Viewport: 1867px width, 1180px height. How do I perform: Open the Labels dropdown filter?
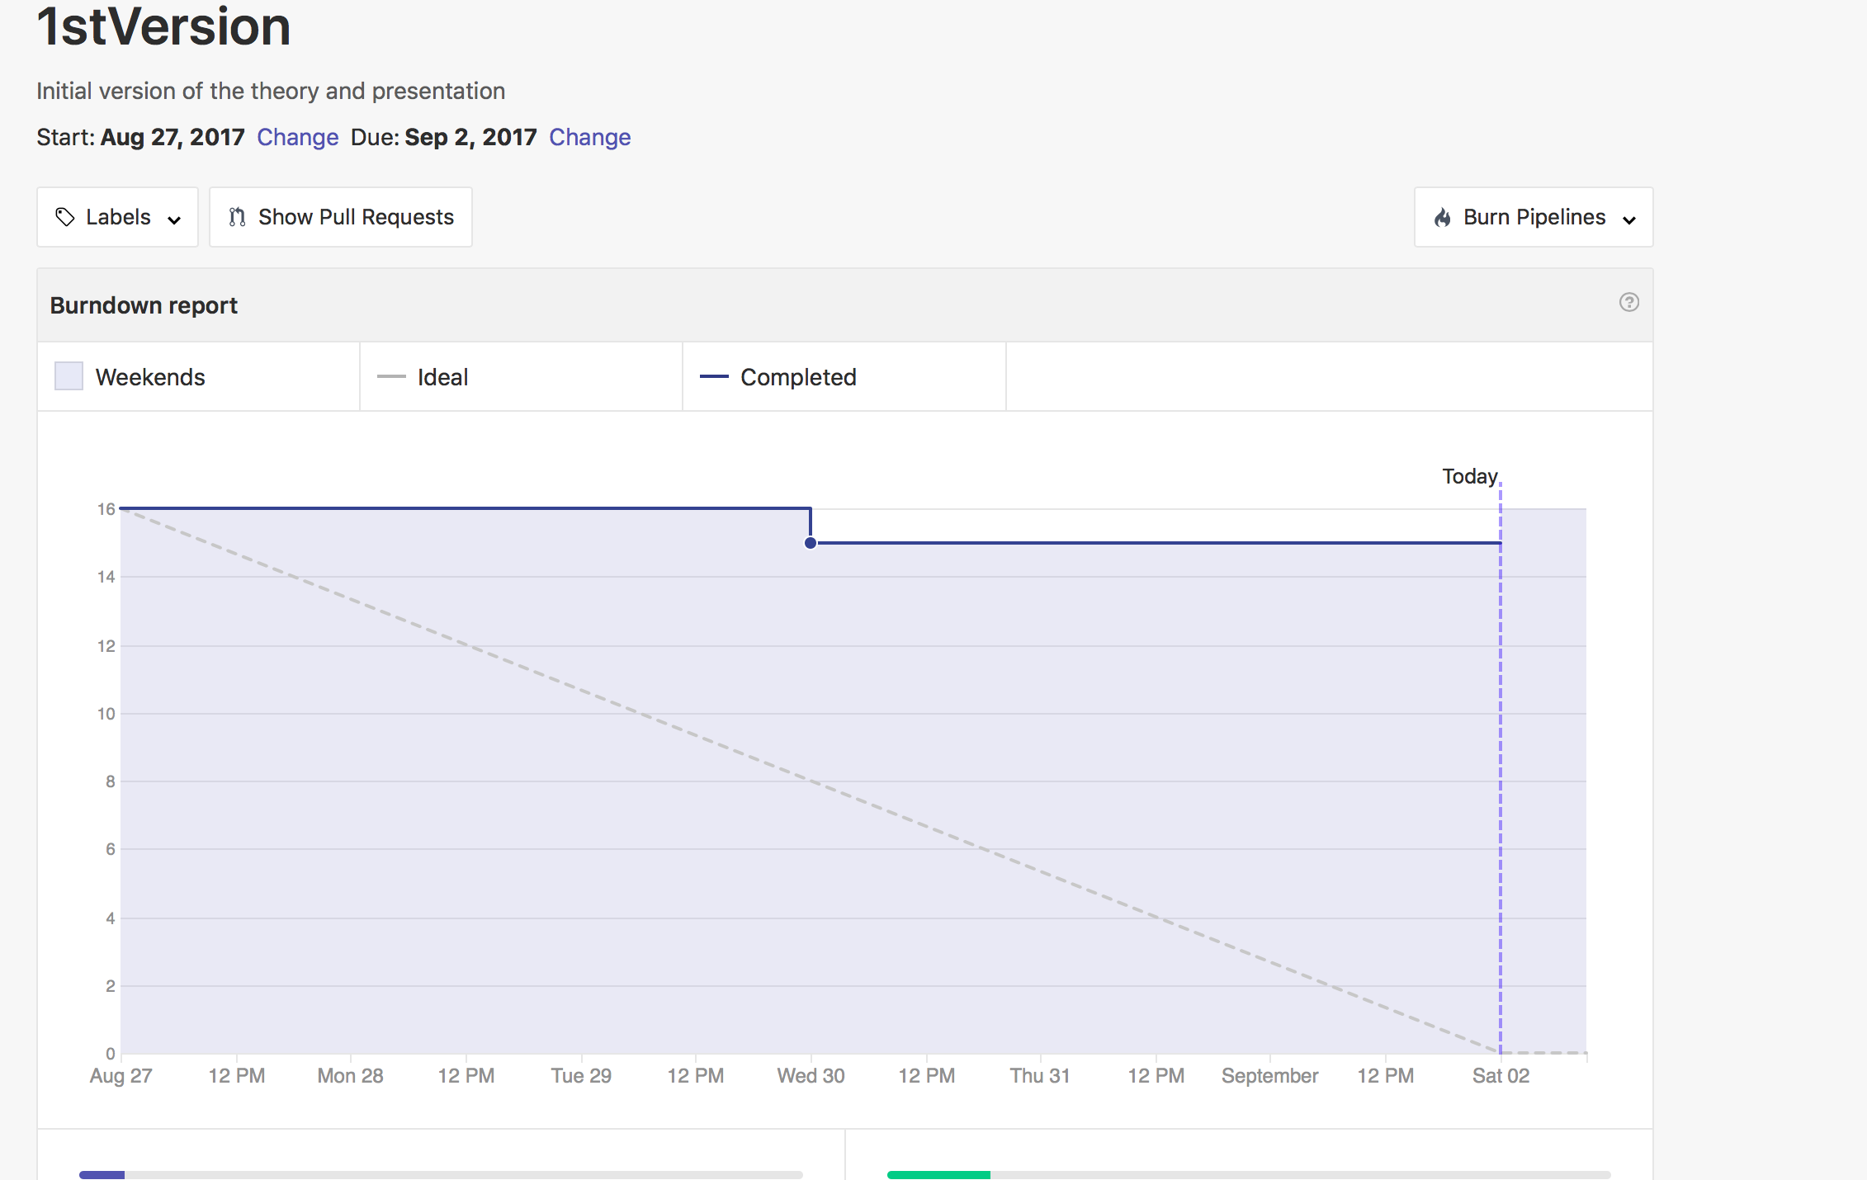coord(117,217)
